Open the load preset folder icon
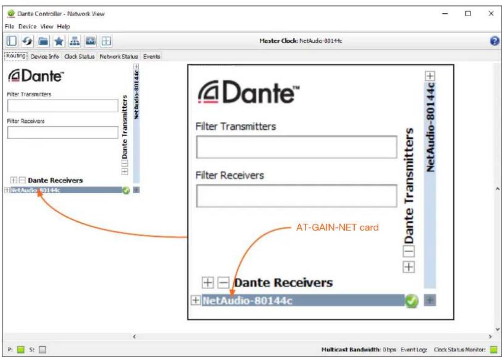The height and width of the screenshot is (357, 502). [x=43, y=41]
